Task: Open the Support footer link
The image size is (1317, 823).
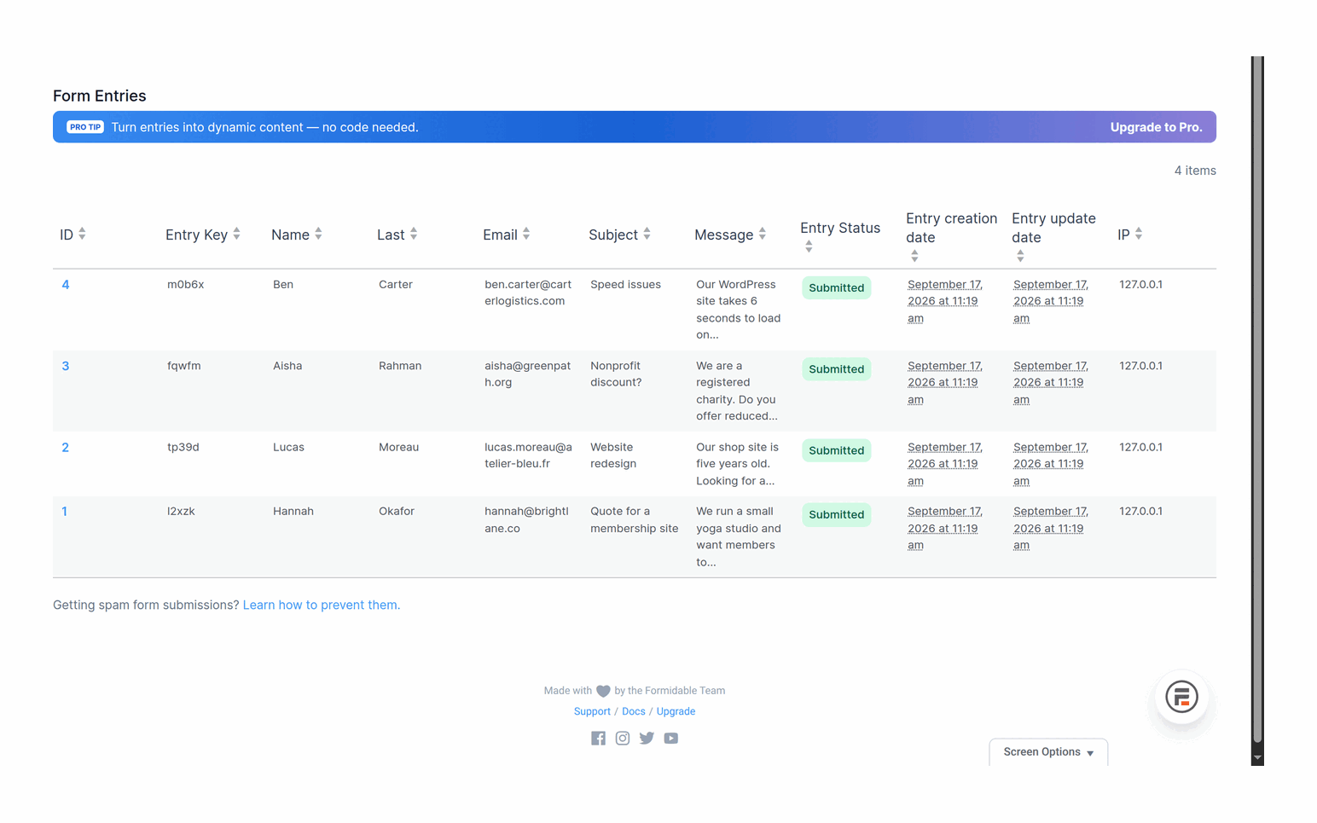Action: 592,711
